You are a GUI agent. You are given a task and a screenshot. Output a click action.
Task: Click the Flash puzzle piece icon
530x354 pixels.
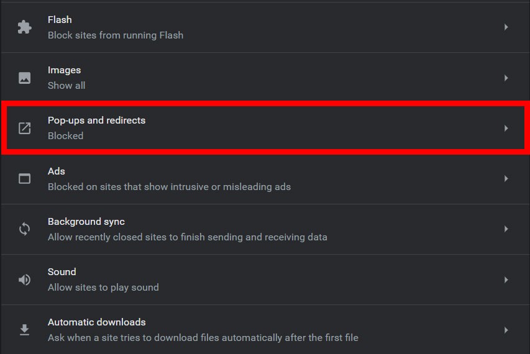[x=24, y=27]
